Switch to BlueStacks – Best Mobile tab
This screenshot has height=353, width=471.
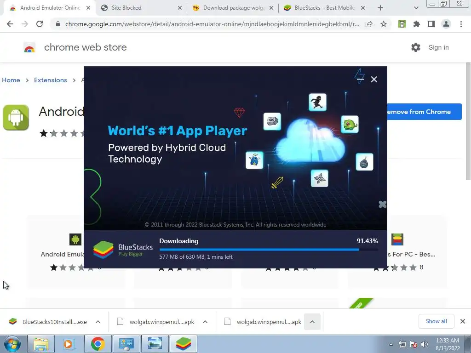click(x=324, y=8)
